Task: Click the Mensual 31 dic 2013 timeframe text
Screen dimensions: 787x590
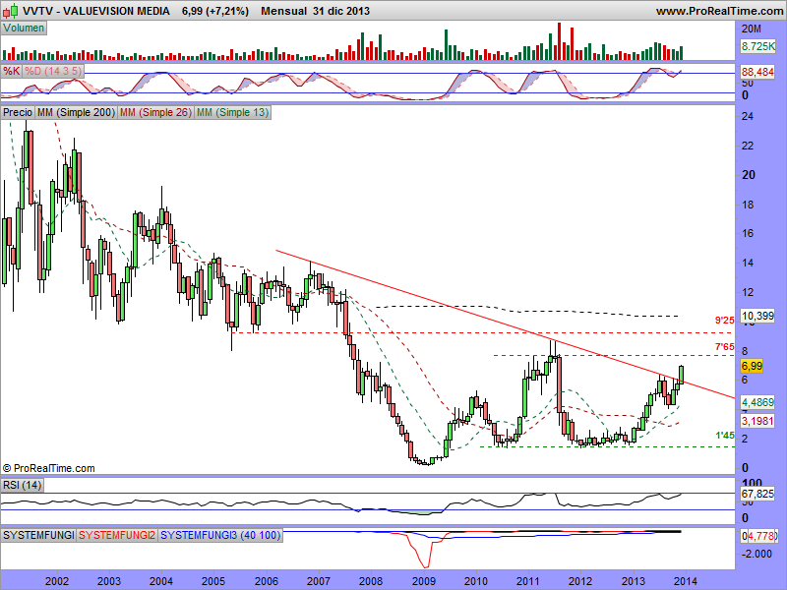Action: [315, 11]
